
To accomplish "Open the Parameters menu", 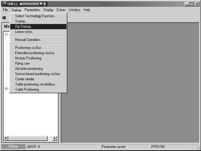I will pyautogui.click(x=32, y=10).
